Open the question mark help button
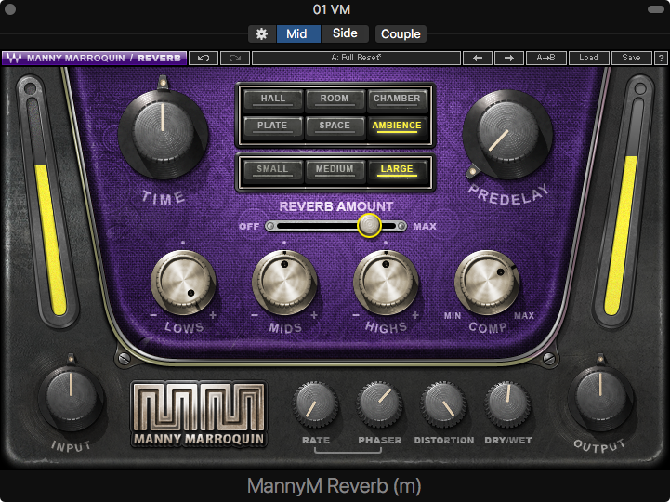The image size is (670, 502). (x=661, y=58)
